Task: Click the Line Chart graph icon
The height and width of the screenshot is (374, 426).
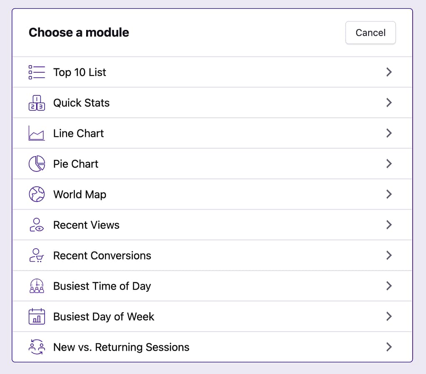Action: (37, 133)
